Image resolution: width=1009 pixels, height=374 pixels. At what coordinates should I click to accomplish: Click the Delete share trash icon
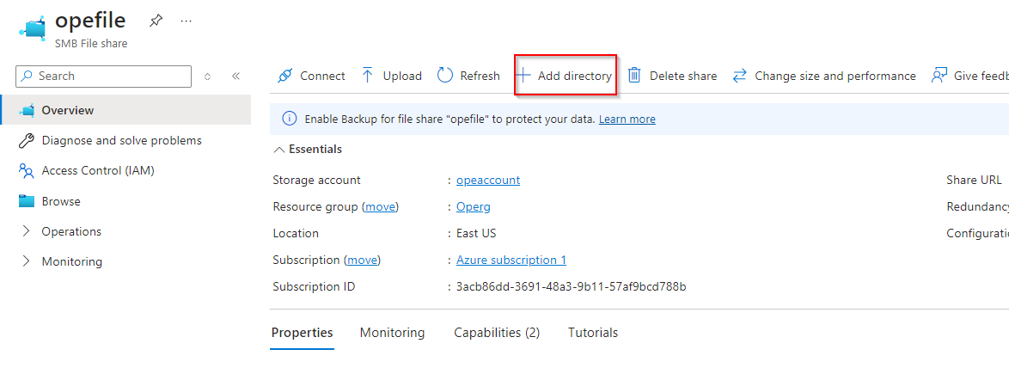coord(634,76)
